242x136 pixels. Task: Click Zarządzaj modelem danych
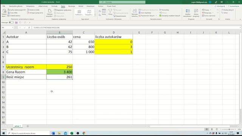(170, 16)
